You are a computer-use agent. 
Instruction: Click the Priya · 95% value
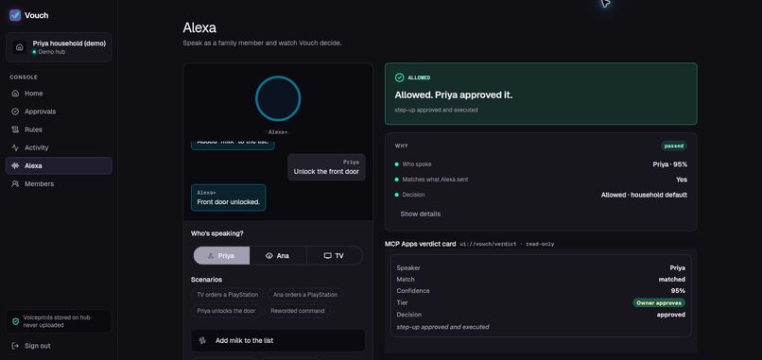[669, 164]
